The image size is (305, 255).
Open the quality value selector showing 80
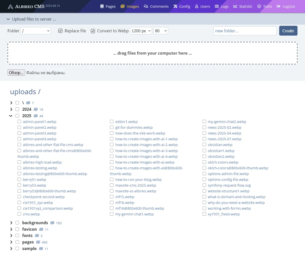click(x=161, y=31)
